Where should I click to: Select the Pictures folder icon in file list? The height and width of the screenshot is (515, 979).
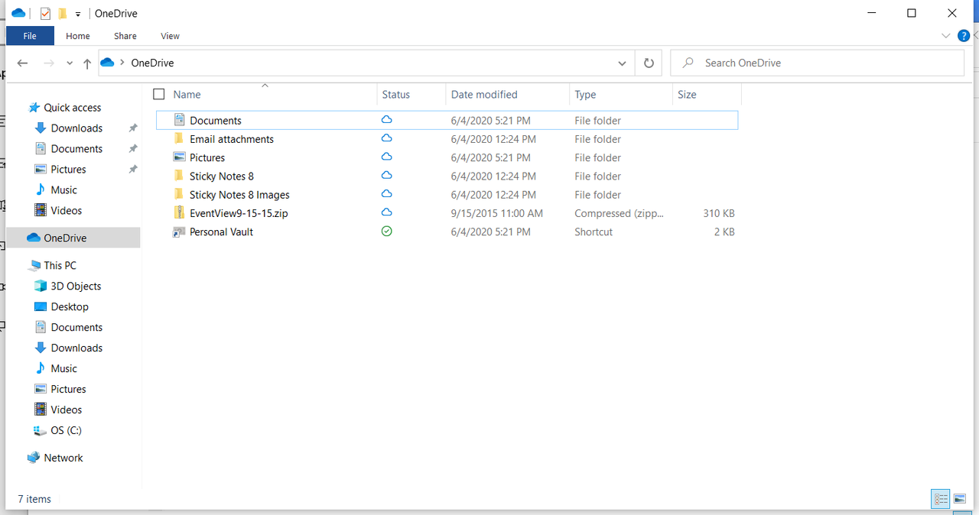pos(180,157)
